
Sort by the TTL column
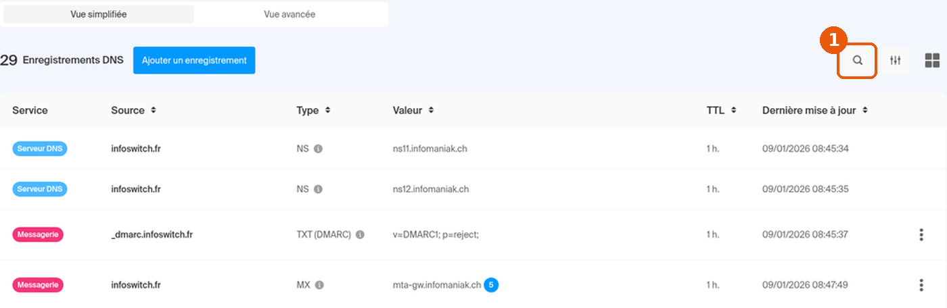pyautogui.click(x=721, y=110)
